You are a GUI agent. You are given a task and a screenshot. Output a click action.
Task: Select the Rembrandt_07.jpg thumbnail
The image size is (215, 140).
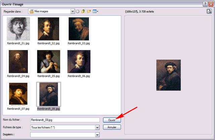(18, 94)
